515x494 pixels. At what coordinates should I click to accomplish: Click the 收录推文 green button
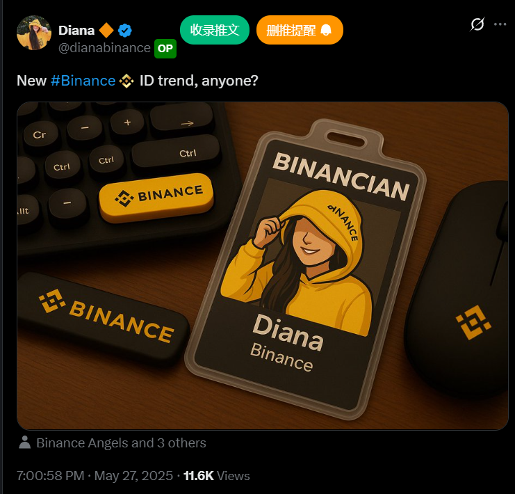[x=215, y=30]
